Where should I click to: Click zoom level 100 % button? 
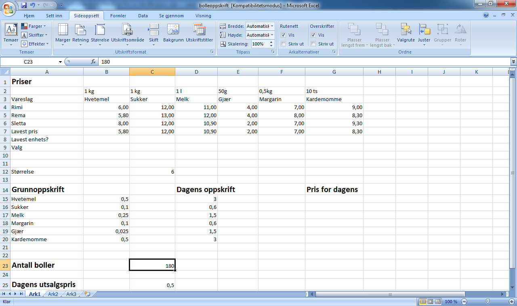(451, 302)
